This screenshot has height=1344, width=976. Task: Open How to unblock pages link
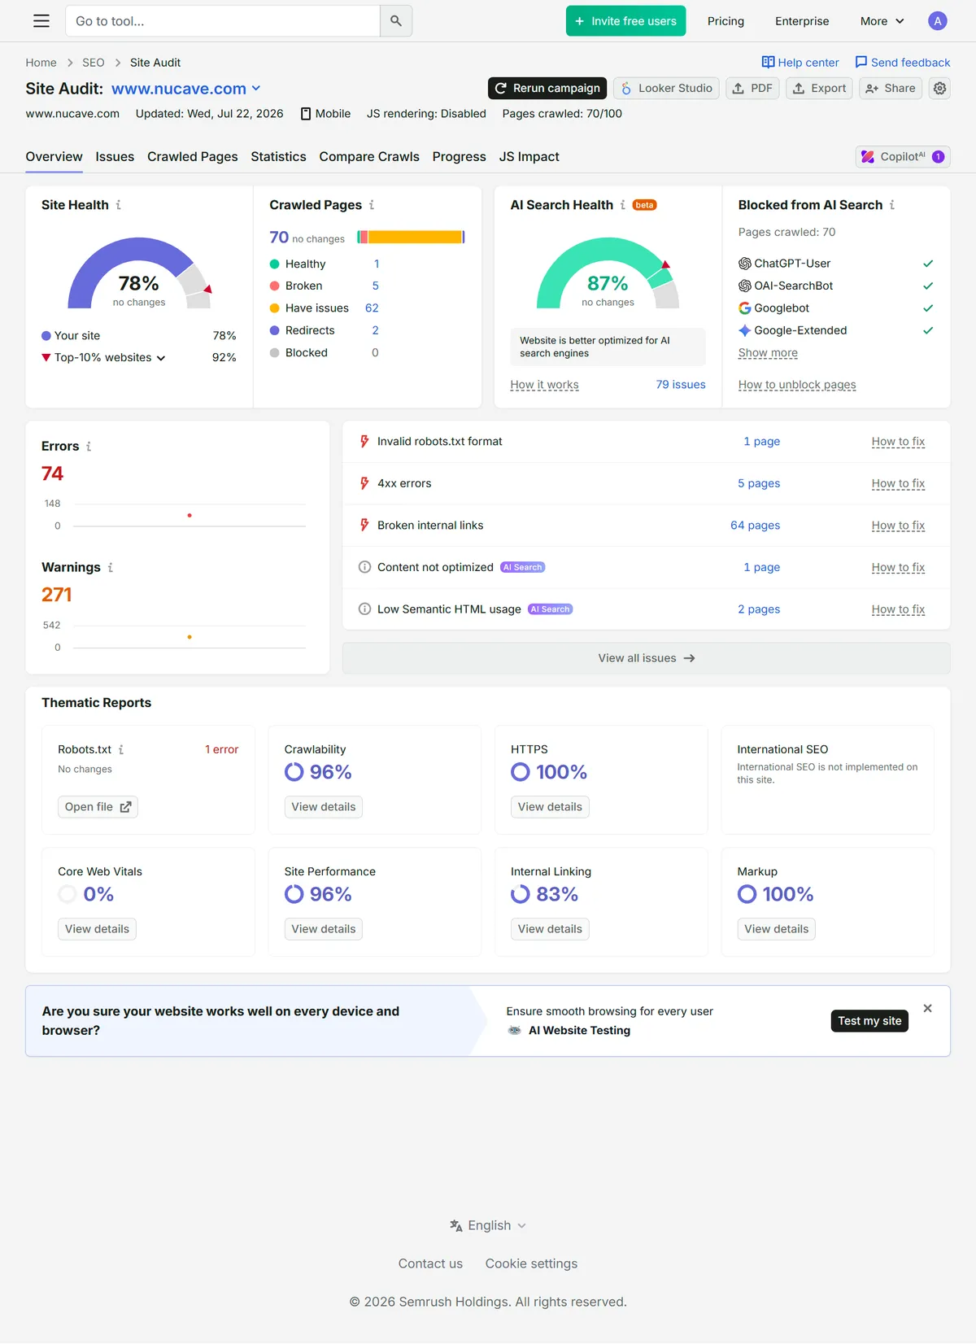coord(797,385)
